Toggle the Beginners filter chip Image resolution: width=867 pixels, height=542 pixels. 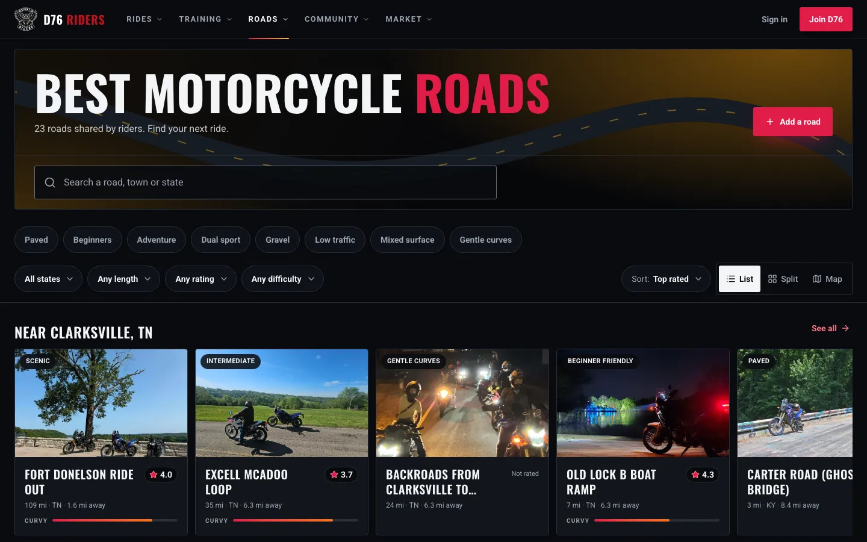[92, 240]
